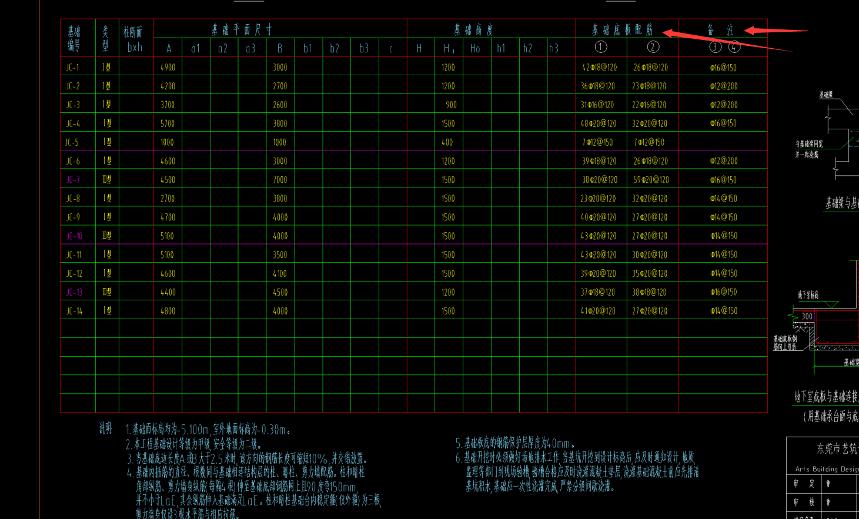
Task: Click the "JC-5" row label
Action: click(72, 142)
